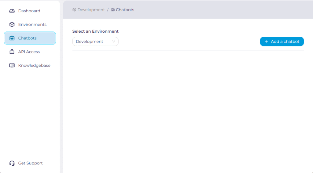Open the Knowledgebase text in the sidebar
313x173 pixels.
(34, 66)
